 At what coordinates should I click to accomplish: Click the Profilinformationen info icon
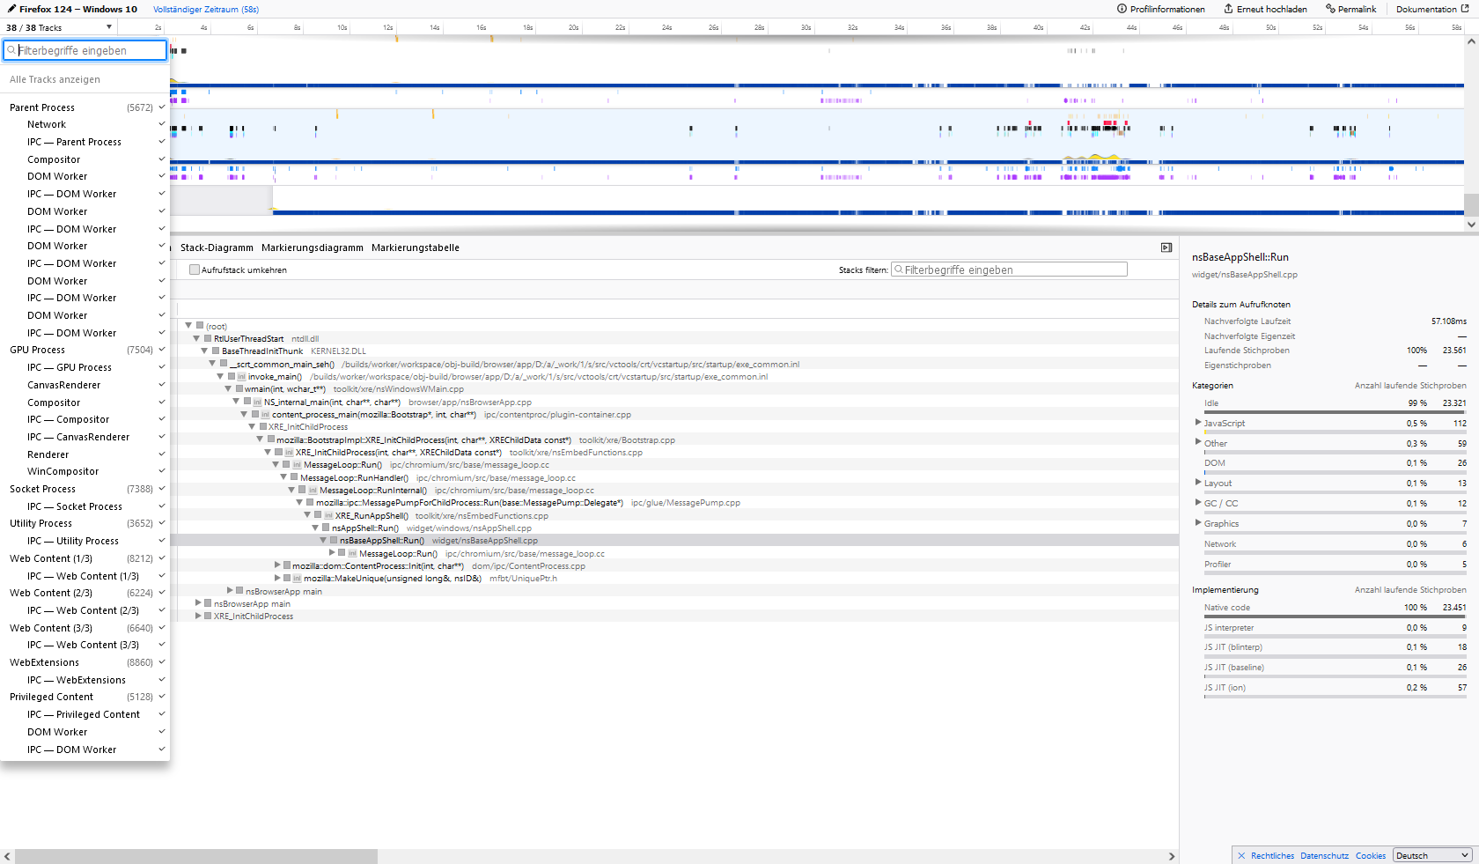point(1122,9)
